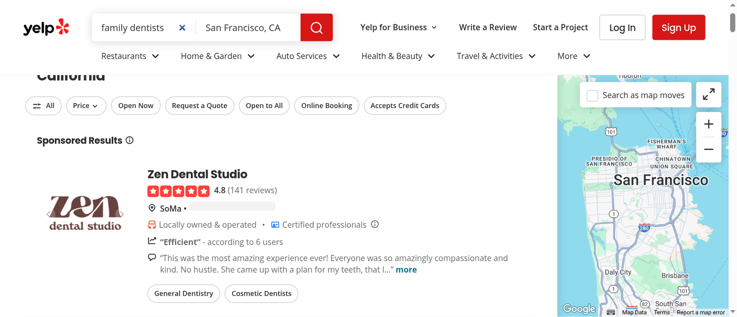The image size is (737, 317).
Task: Click the San Francisco map label
Action: [x=661, y=180]
